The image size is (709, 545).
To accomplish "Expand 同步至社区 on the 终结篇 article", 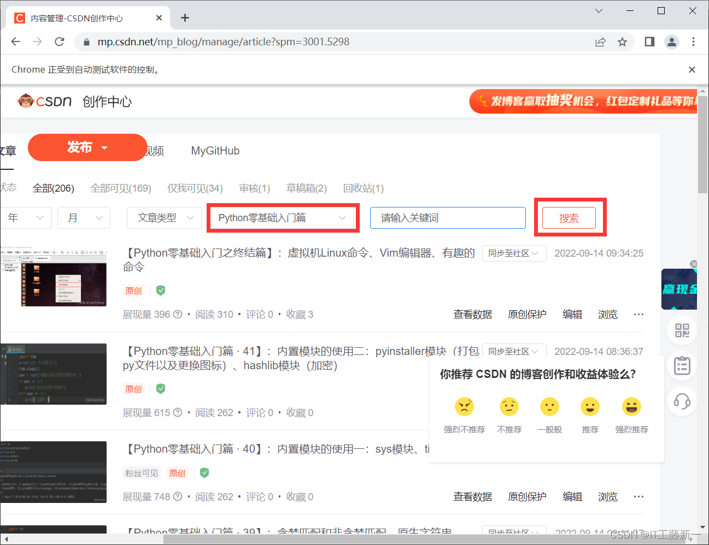I will [x=514, y=253].
